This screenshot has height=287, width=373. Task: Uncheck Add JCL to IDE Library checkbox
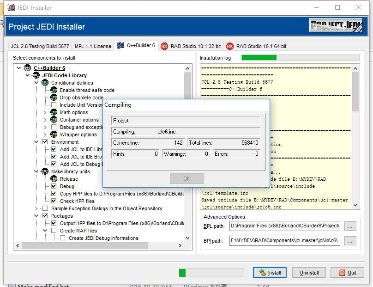click(x=54, y=149)
